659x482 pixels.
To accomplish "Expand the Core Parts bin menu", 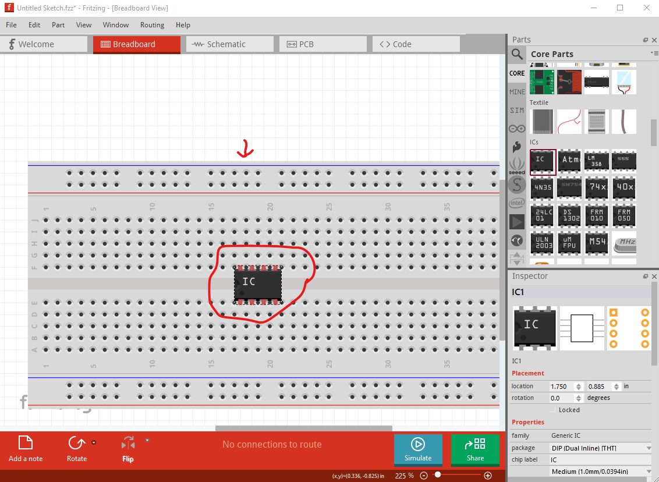I will click(654, 54).
